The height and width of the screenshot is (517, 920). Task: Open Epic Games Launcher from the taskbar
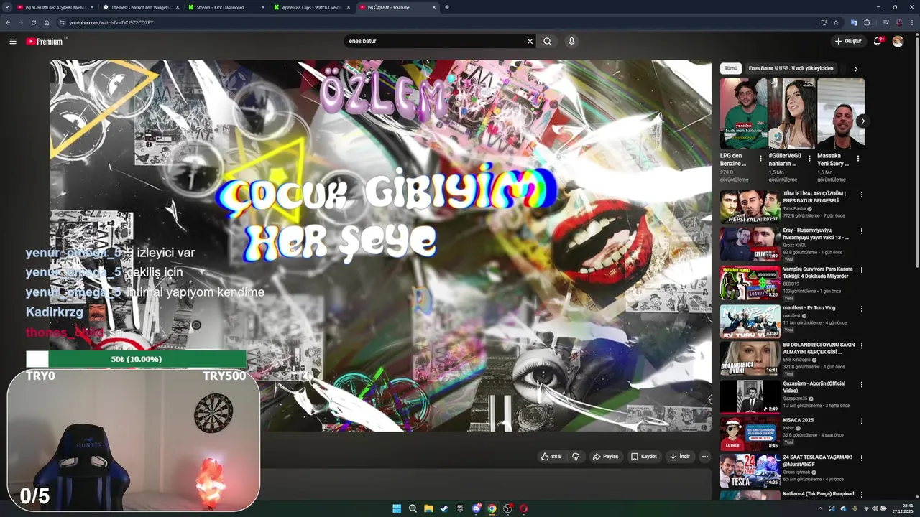click(460, 508)
